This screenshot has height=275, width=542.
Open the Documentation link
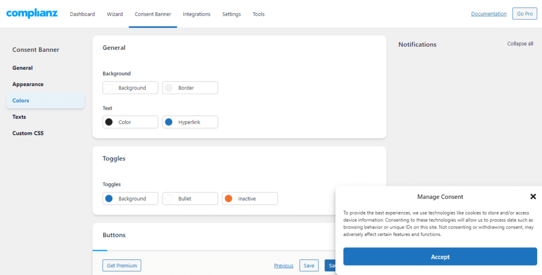coord(489,14)
